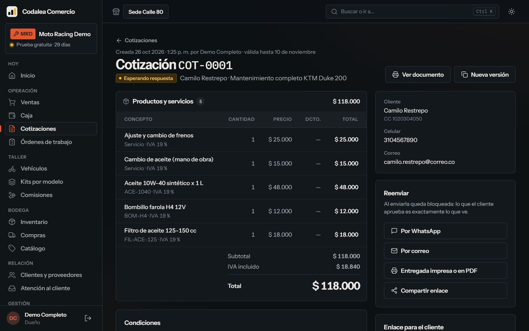Resend the quote Por WhatsApp
The width and height of the screenshot is (529, 331).
(445, 231)
